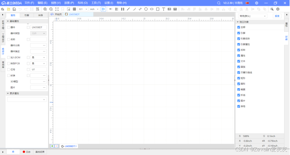Image resolution: width=290 pixels, height=155 pixels.
Task: Uncheck the 引脚 filter checkbox
Action: click(238, 33)
